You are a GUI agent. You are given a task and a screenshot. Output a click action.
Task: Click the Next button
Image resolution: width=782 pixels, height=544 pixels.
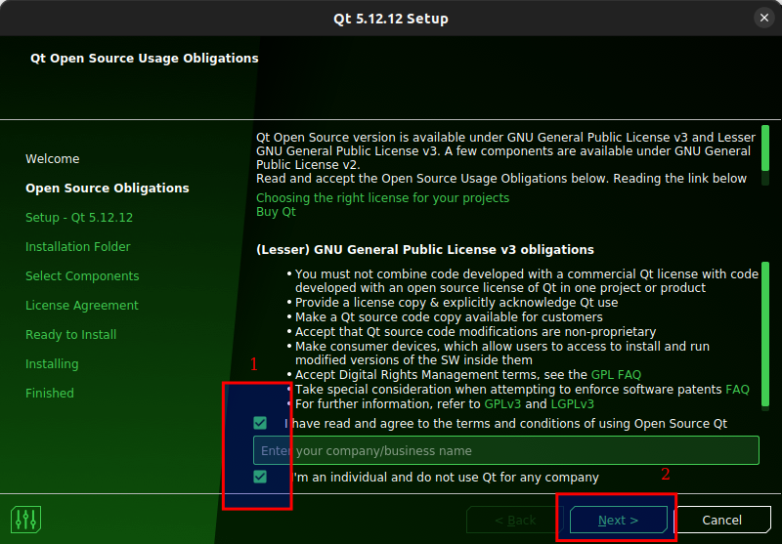click(619, 520)
